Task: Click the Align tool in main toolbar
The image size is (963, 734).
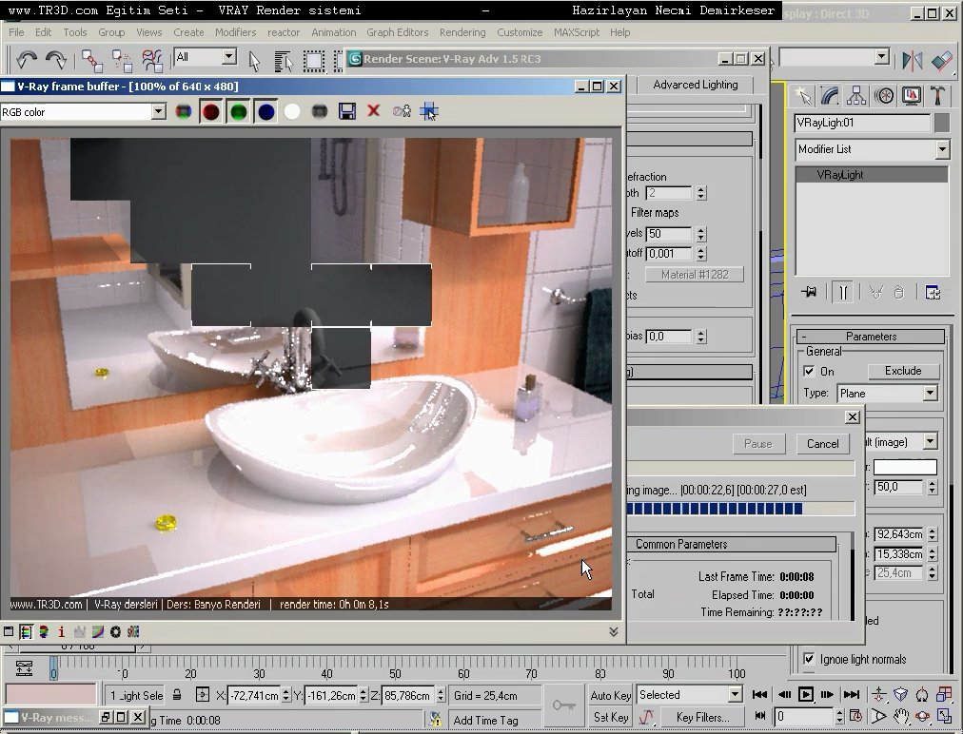Action: 941,60
